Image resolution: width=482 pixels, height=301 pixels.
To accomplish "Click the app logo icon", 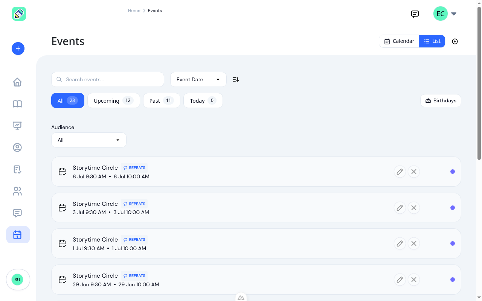I will (x=19, y=14).
